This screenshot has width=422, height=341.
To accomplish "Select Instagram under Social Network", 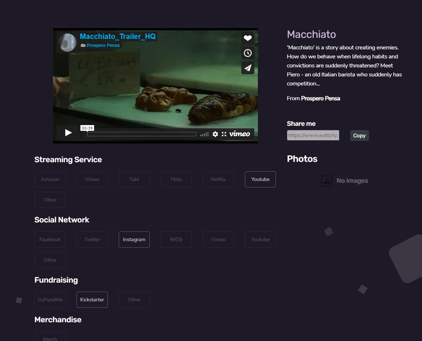I will (x=134, y=239).
